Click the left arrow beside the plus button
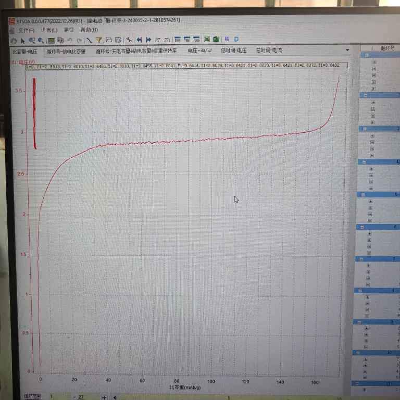 [x=115, y=397]
